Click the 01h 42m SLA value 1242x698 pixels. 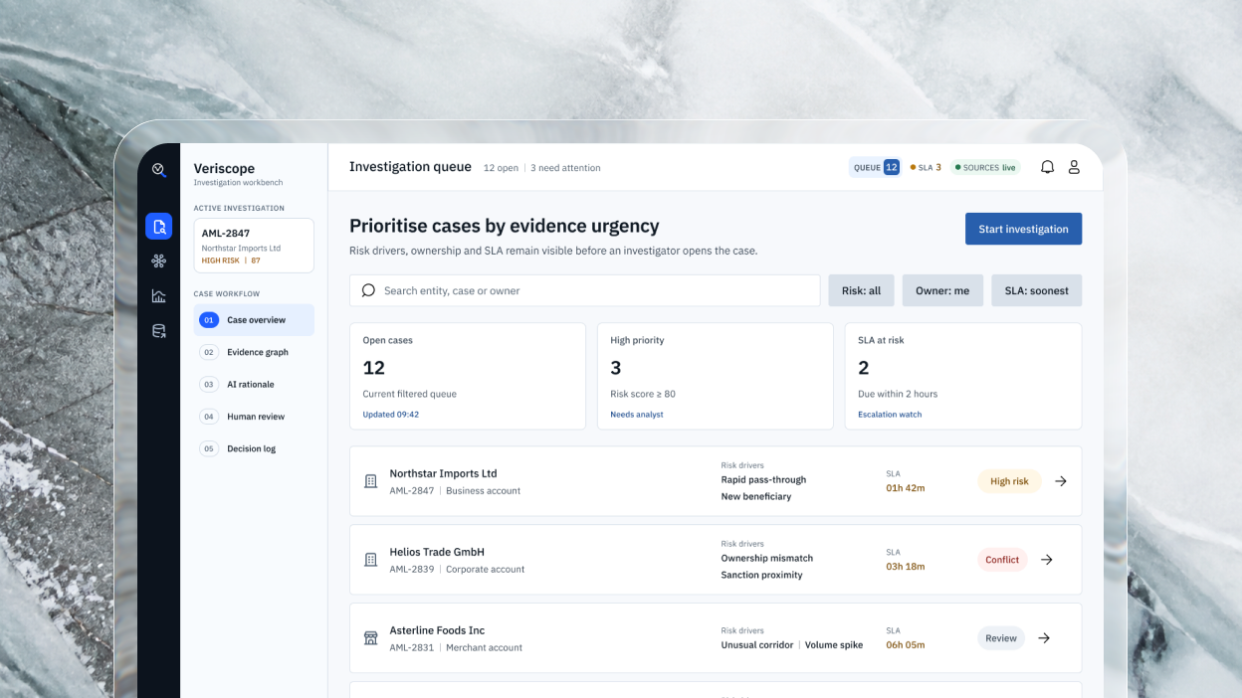click(x=906, y=488)
